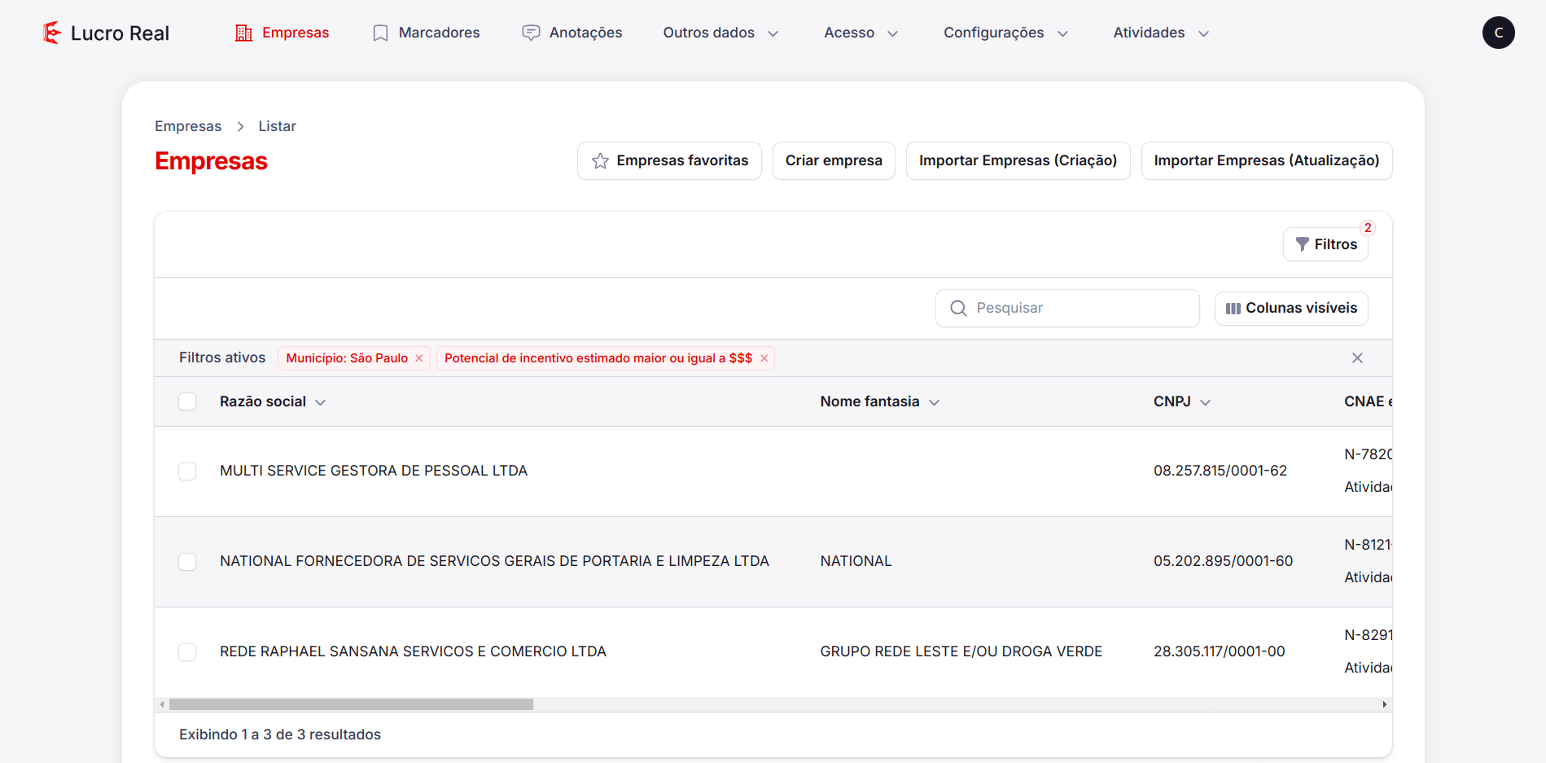
Task: Click the Lucro Real logo icon
Action: [51, 33]
